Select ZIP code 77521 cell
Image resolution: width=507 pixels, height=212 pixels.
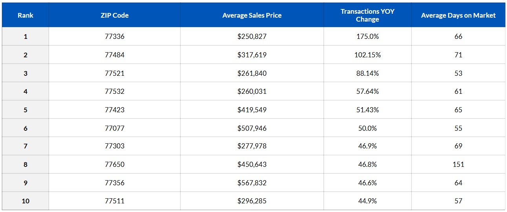pos(114,73)
